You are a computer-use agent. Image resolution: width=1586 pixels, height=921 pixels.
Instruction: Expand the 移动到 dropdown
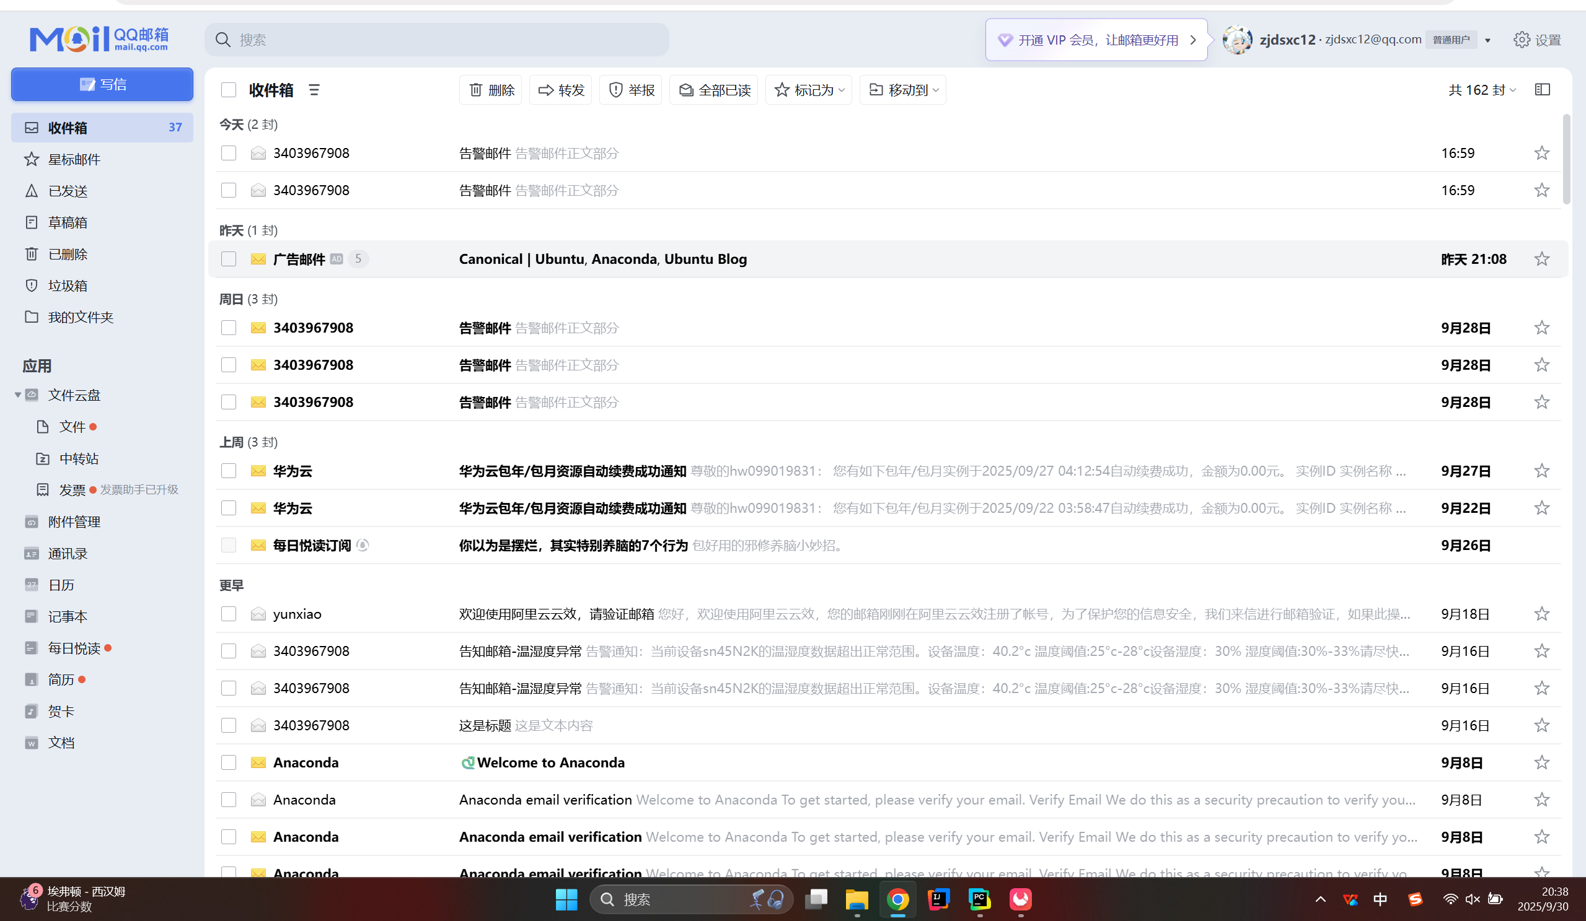point(902,90)
